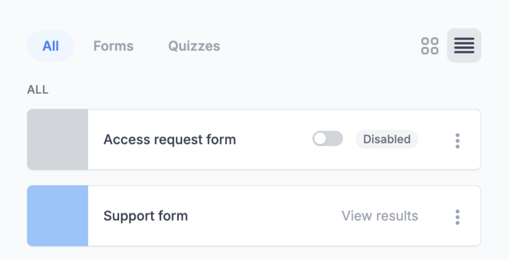
Task: Switch to the Forms tab
Action: (113, 46)
